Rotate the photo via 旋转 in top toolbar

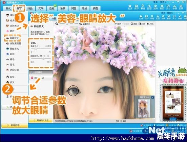155,7
